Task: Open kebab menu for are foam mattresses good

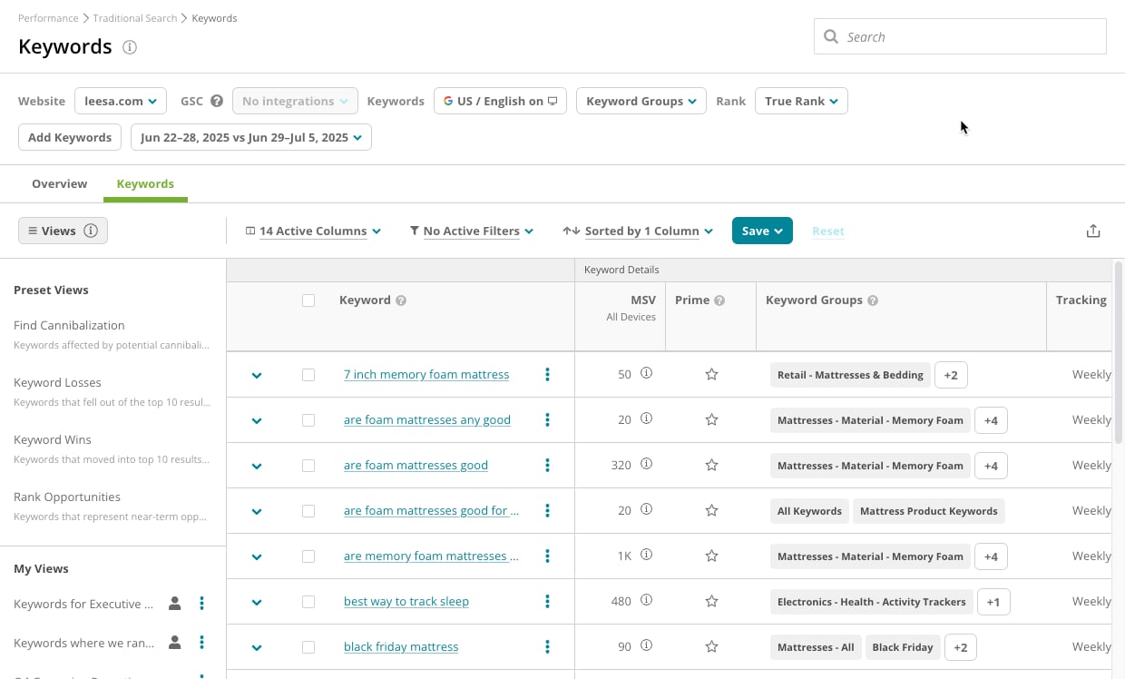Action: (x=547, y=465)
